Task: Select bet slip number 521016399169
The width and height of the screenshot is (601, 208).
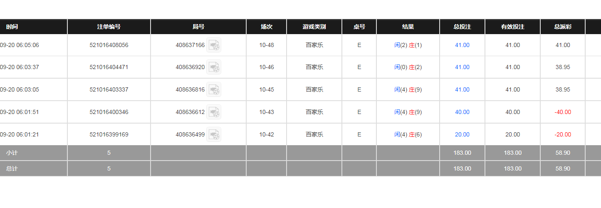Action: pos(109,134)
